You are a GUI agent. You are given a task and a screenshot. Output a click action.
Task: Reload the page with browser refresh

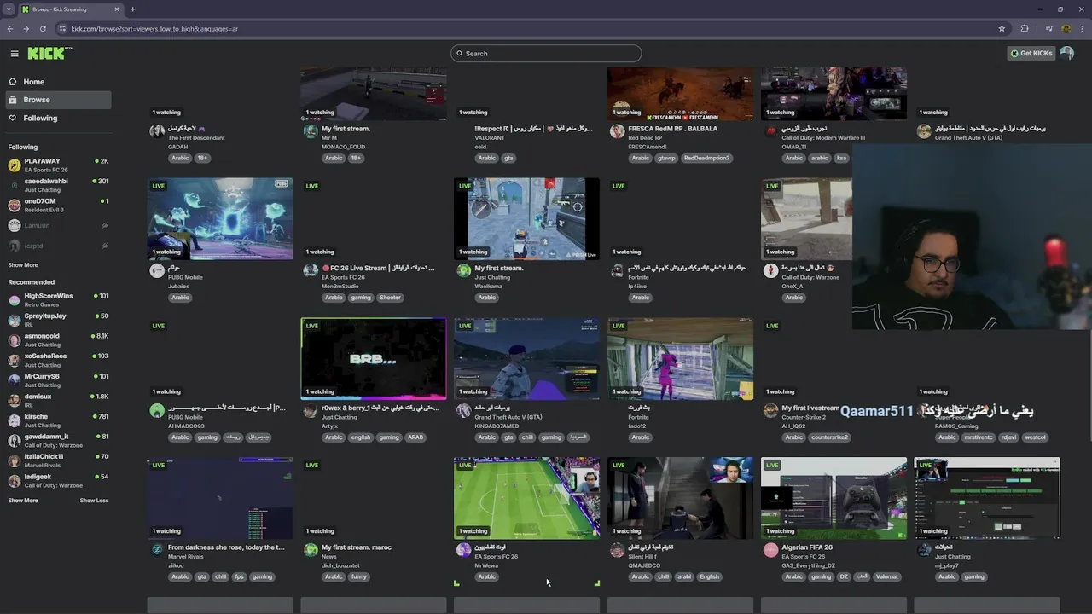(43, 28)
